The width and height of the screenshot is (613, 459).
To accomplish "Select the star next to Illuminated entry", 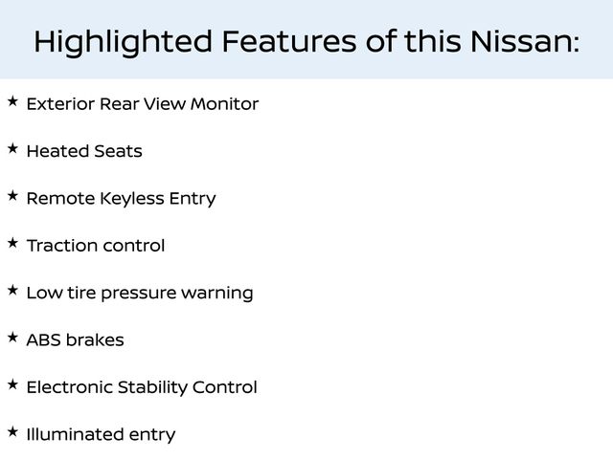I will click(x=11, y=432).
